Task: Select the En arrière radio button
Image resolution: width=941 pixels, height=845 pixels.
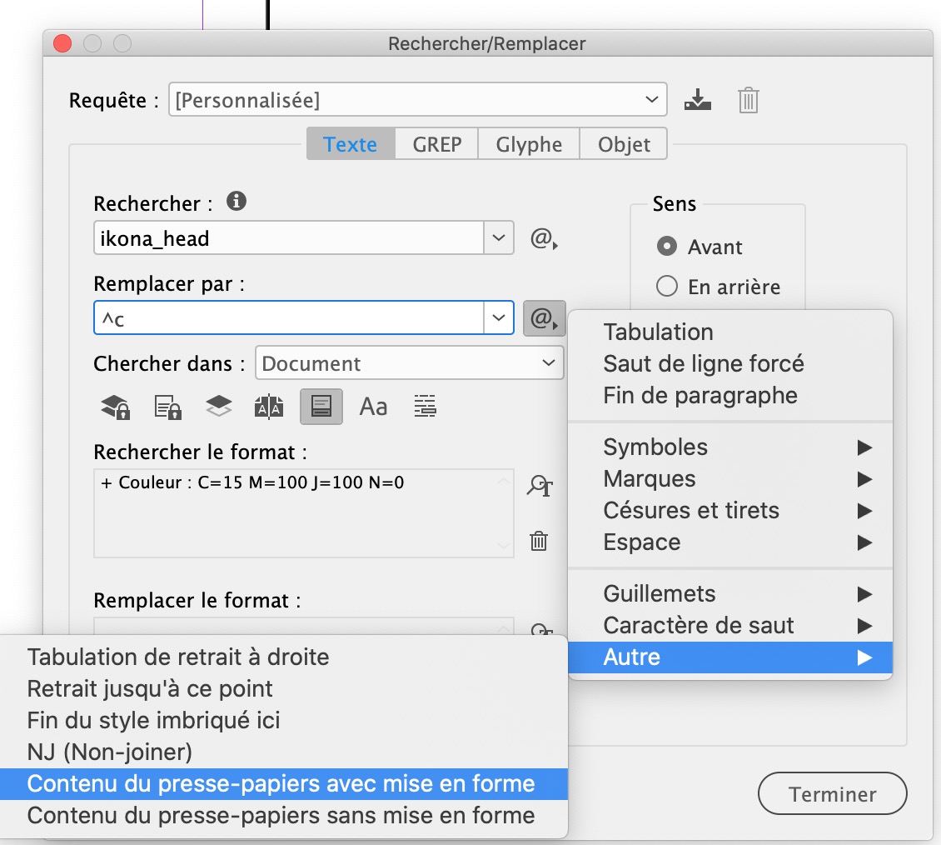Action: (667, 287)
